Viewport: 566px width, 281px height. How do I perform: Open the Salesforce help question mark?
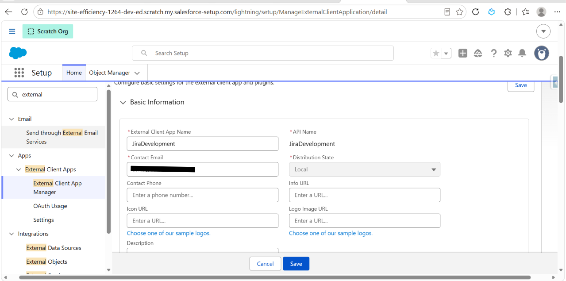(x=493, y=53)
